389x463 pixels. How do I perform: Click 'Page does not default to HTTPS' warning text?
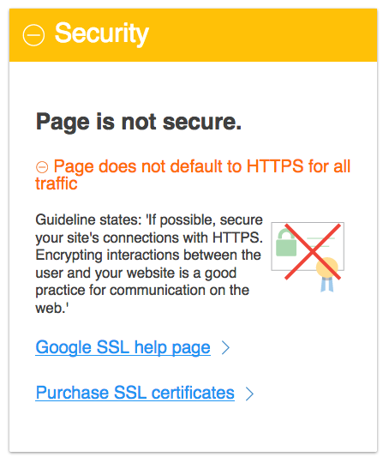(193, 175)
